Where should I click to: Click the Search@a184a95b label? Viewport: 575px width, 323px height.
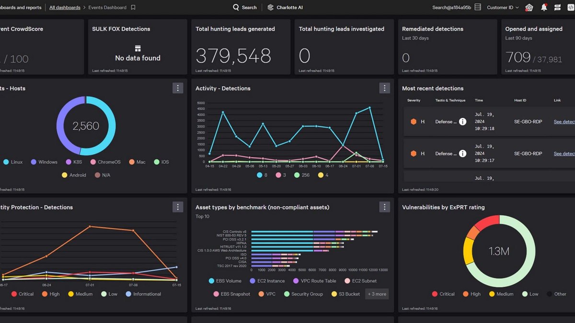coord(451,8)
